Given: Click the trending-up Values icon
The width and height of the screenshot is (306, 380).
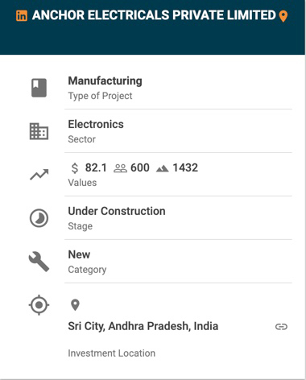Looking at the screenshot, I should [39, 175].
